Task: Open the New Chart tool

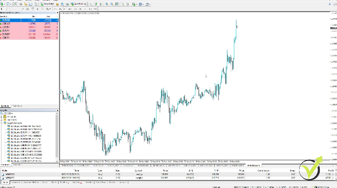Action: [x=2, y=4]
